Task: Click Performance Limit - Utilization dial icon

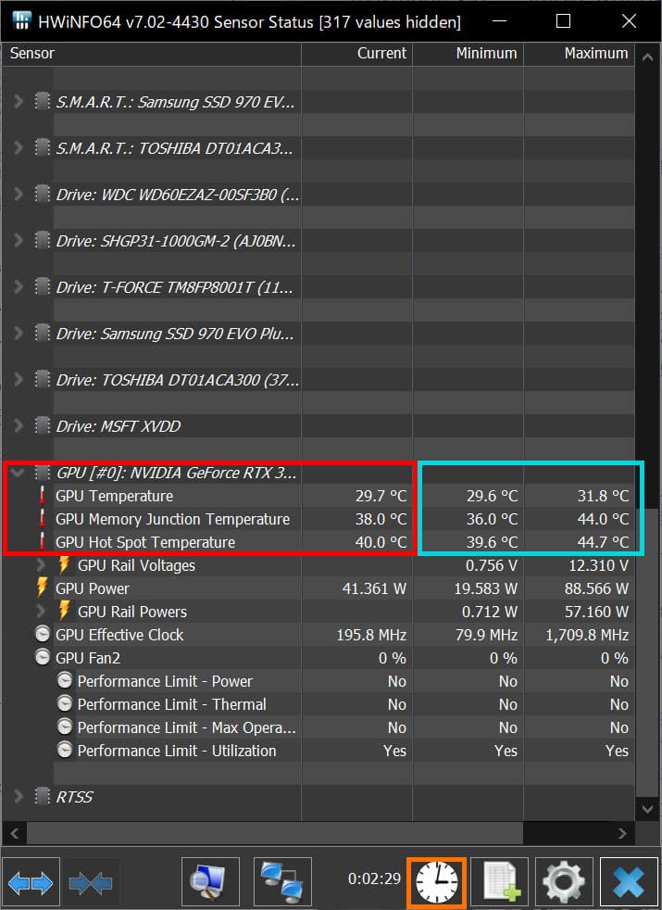Action: coord(65,751)
